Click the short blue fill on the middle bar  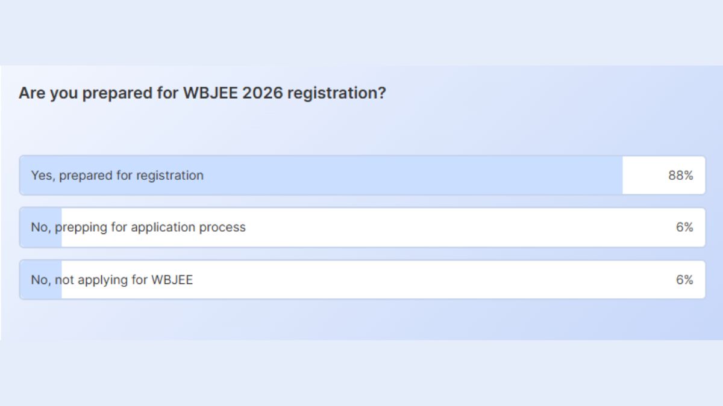point(40,227)
